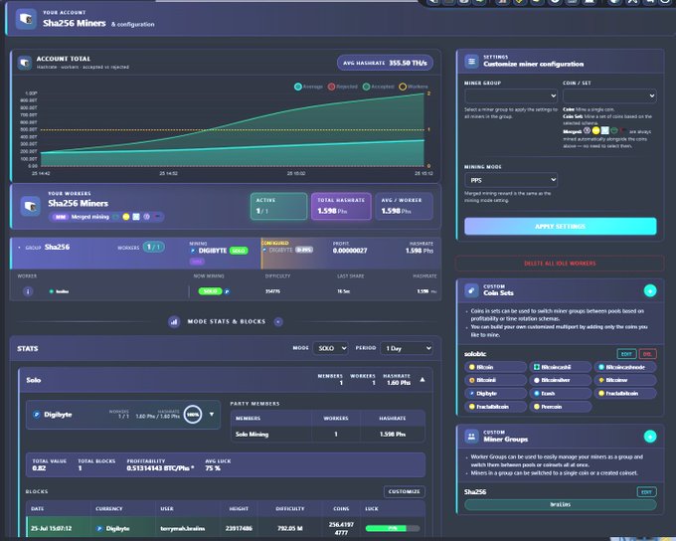Click the Bitcoincashnode coin chip
The height and width of the screenshot is (541, 676).
(625, 367)
